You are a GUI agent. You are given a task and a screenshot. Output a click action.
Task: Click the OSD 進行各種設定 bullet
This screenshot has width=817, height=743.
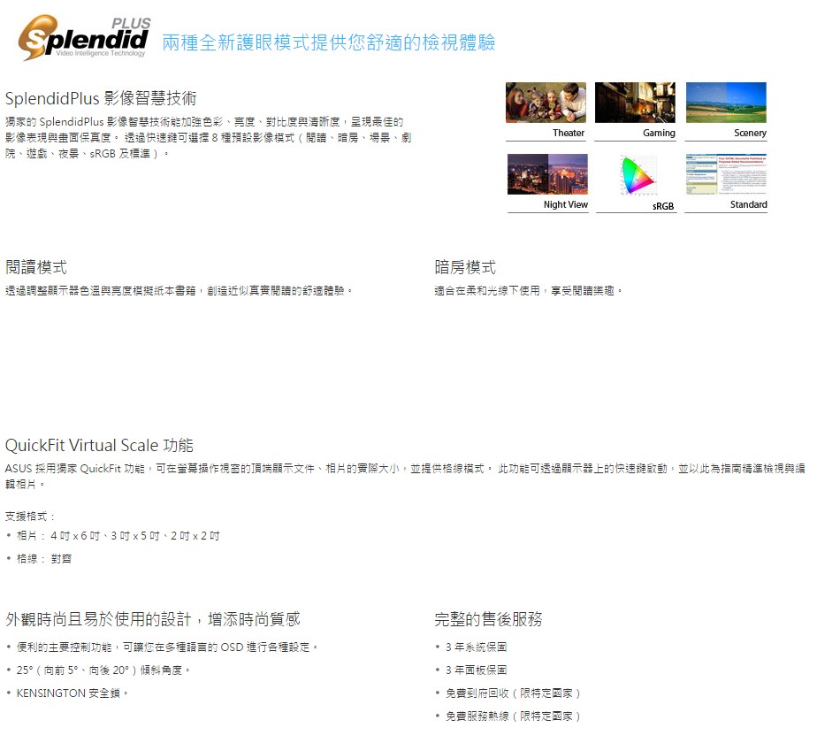click(x=167, y=647)
